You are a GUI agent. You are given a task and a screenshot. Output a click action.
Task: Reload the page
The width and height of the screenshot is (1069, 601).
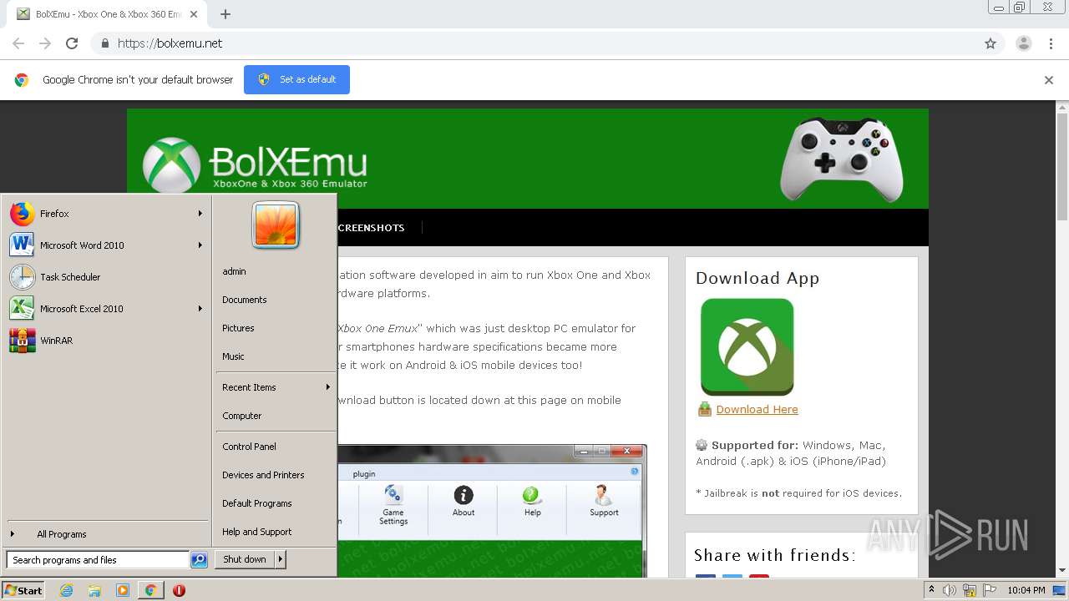[72, 43]
